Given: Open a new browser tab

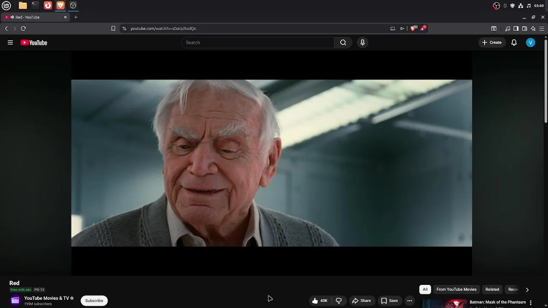Looking at the screenshot, I should point(76,17).
